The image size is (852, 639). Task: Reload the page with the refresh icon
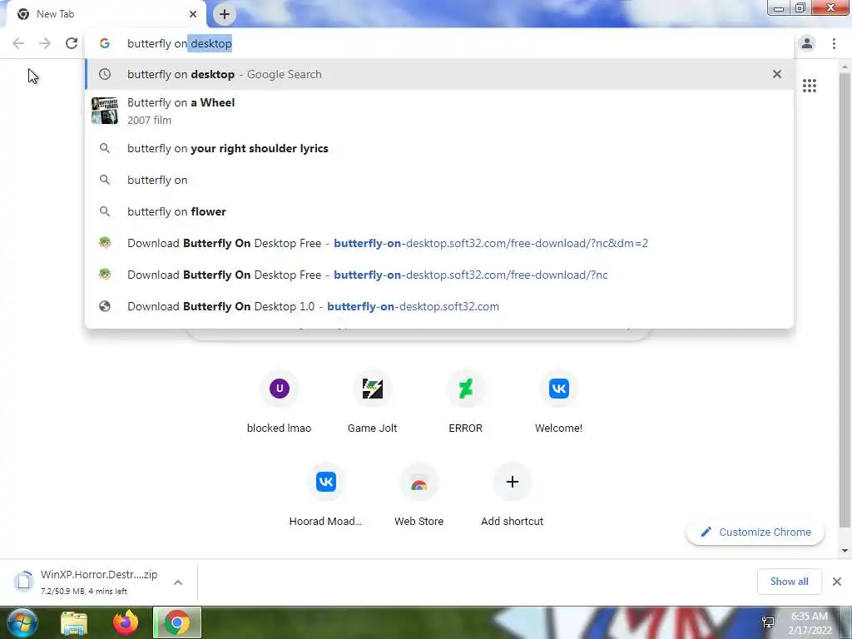pyautogui.click(x=72, y=43)
